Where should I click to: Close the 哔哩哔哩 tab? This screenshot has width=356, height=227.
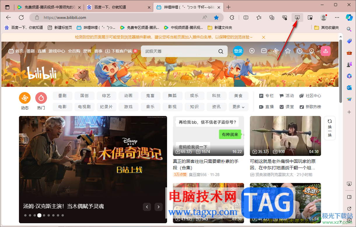pos(219,7)
